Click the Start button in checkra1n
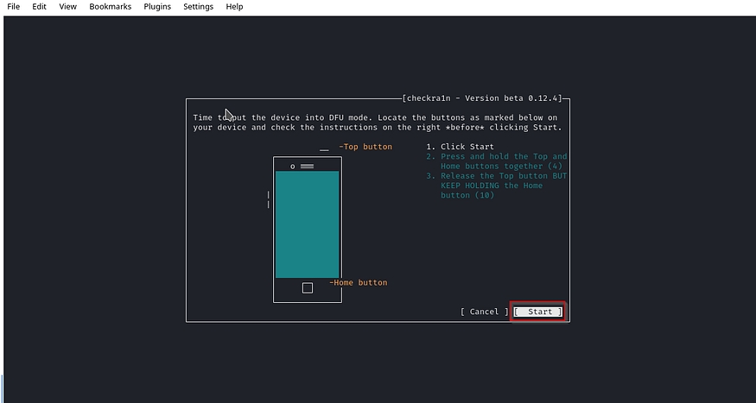Viewport: 756px width, 403px height. point(539,312)
